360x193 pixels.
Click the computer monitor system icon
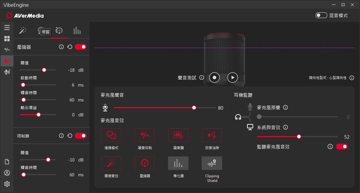[250, 127]
